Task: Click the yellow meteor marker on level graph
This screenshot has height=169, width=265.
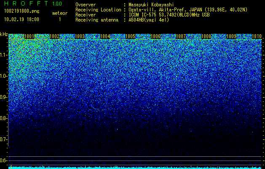Action: click(x=11, y=167)
